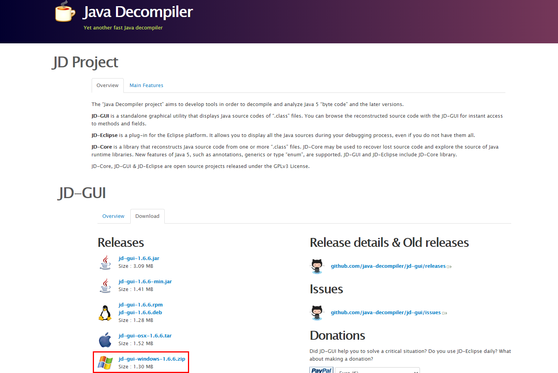Open the Euro currency dropdown
Viewport: 558px width, 373px height.
(377, 370)
